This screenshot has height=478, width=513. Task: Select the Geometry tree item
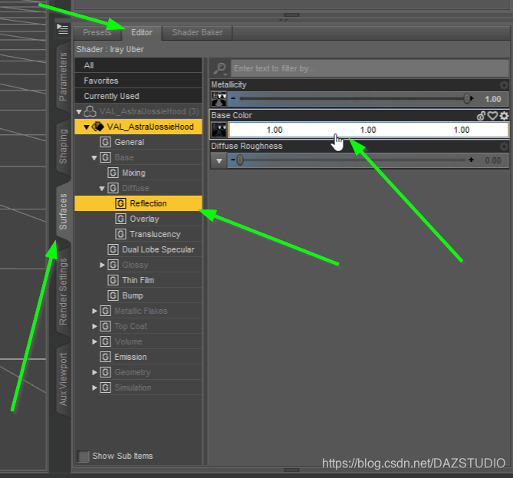click(133, 372)
